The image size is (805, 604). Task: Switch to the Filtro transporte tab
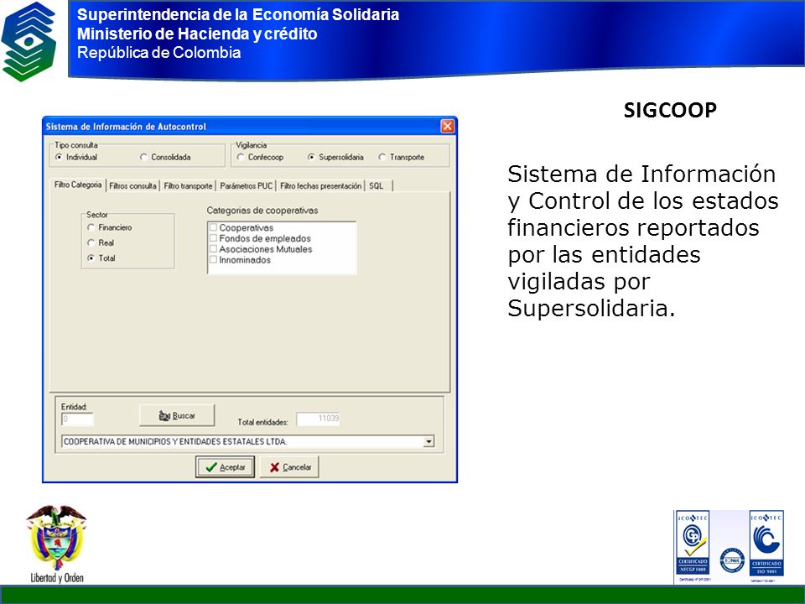pos(188,186)
